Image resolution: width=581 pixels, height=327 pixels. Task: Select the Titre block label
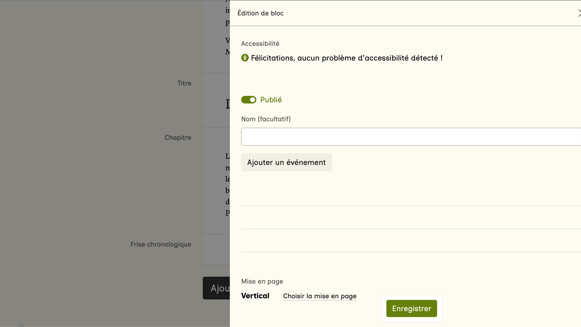[184, 83]
